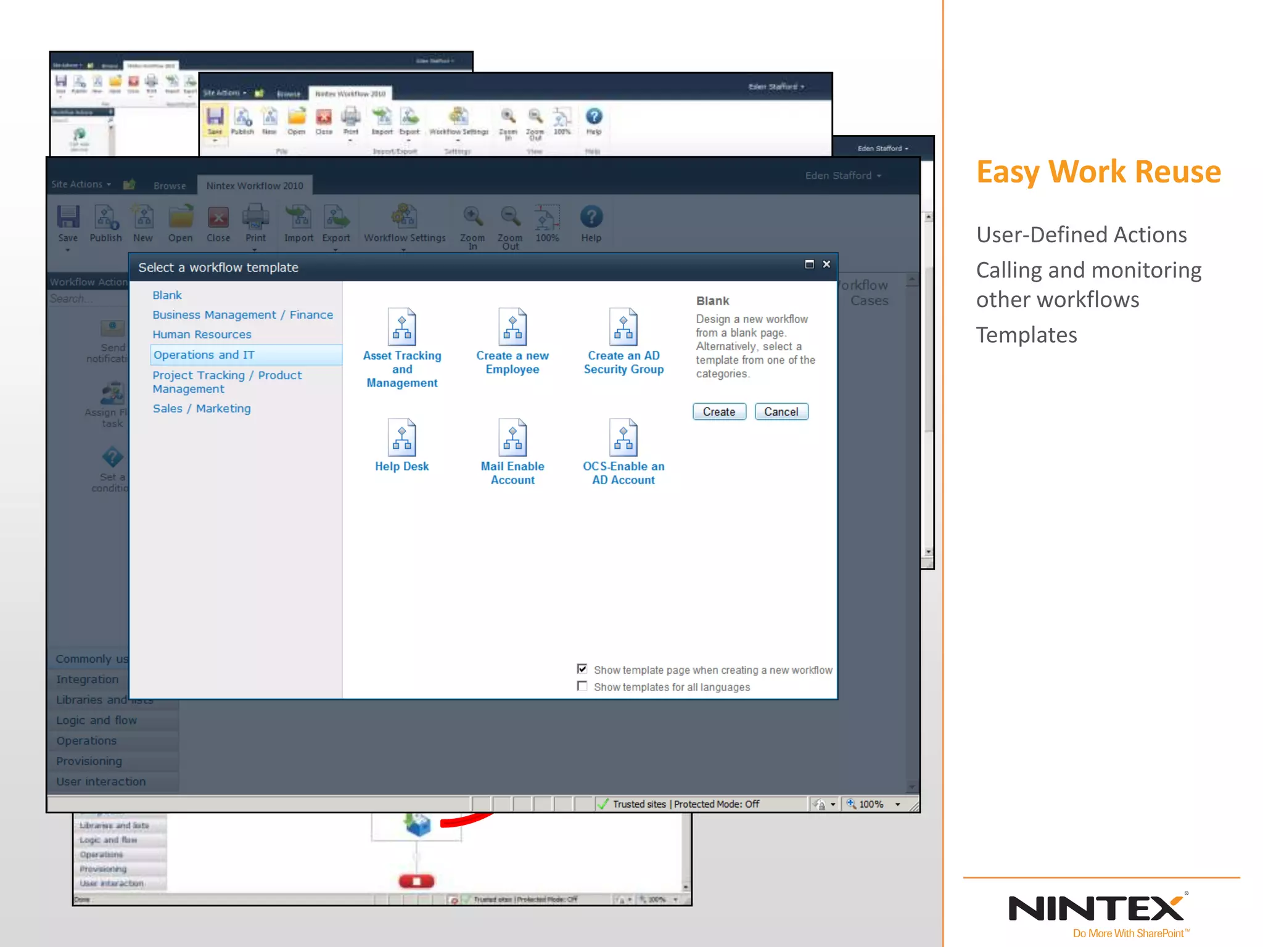Click the Create button in the dialog
Screen dimensions: 1263x947
[719, 412]
